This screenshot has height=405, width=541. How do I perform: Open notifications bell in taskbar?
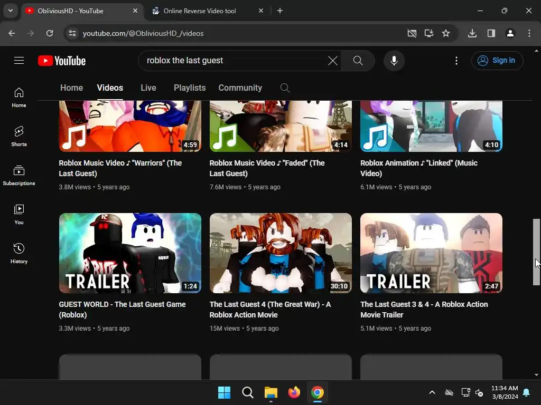pyautogui.click(x=527, y=392)
